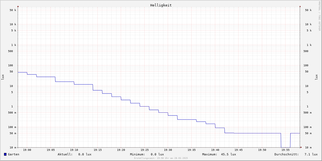
Task: Select the 'Maximum: 45.5 lux' value
Action: pyautogui.click(x=219, y=154)
